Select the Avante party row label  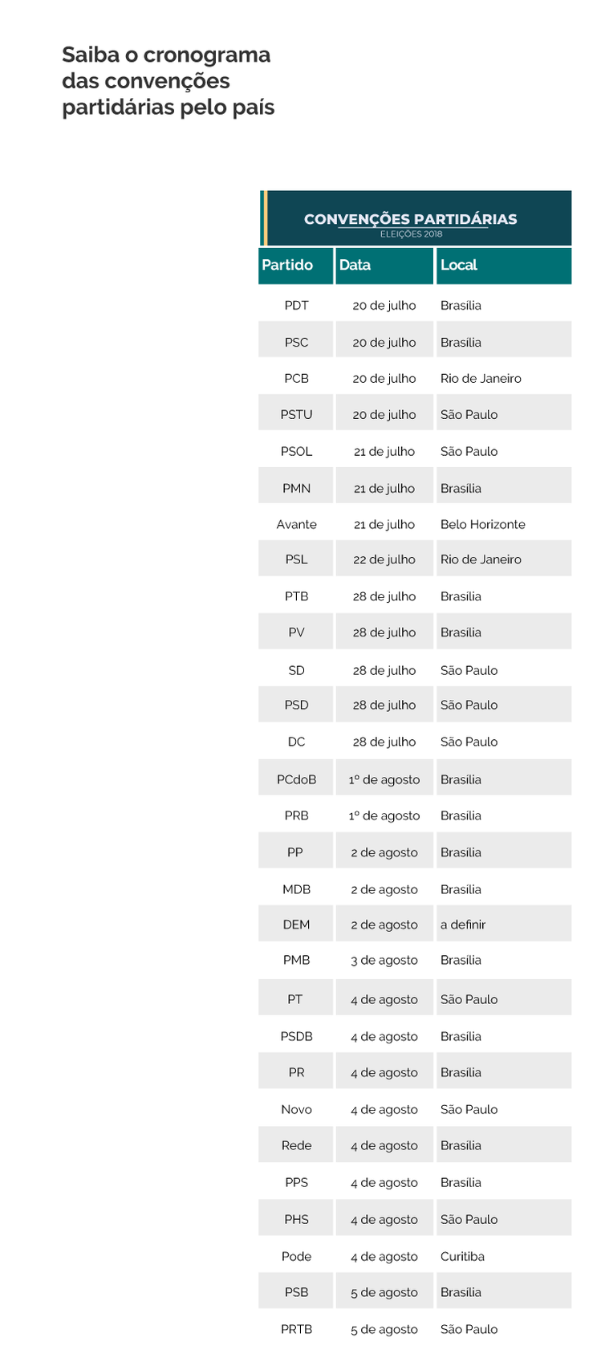point(296,524)
